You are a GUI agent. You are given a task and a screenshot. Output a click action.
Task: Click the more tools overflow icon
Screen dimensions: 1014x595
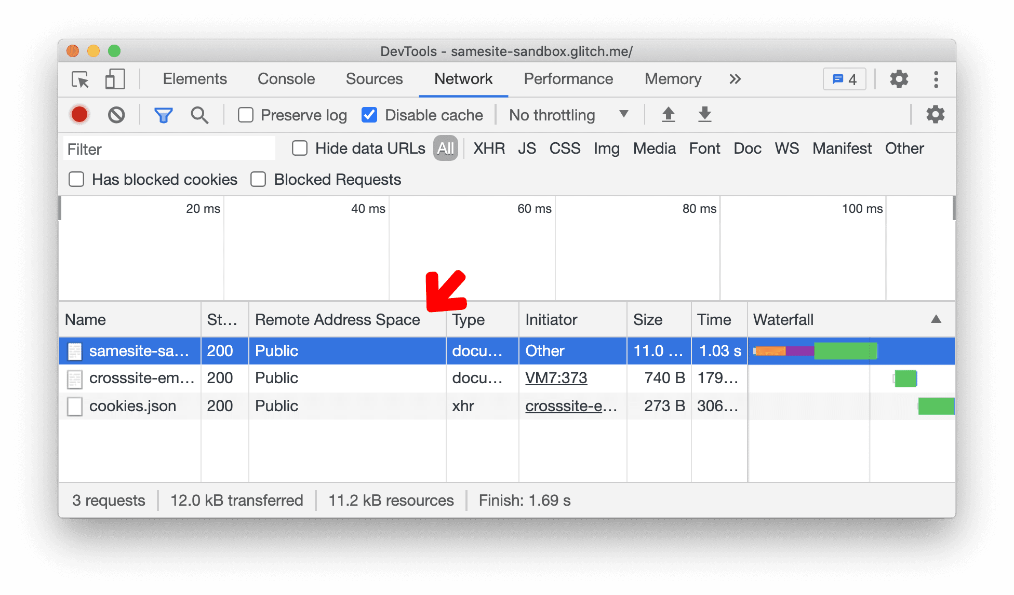[x=734, y=78]
